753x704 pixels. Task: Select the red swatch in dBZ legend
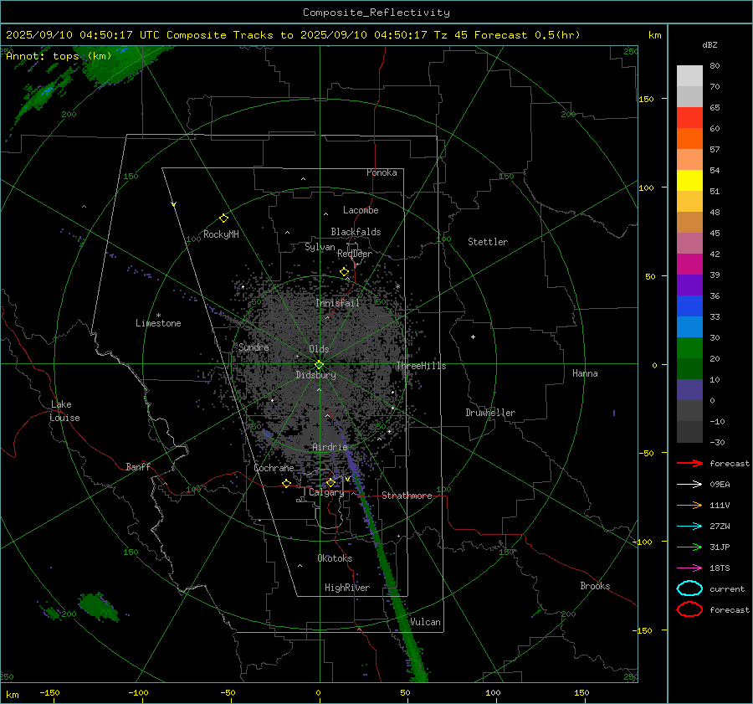(x=689, y=118)
